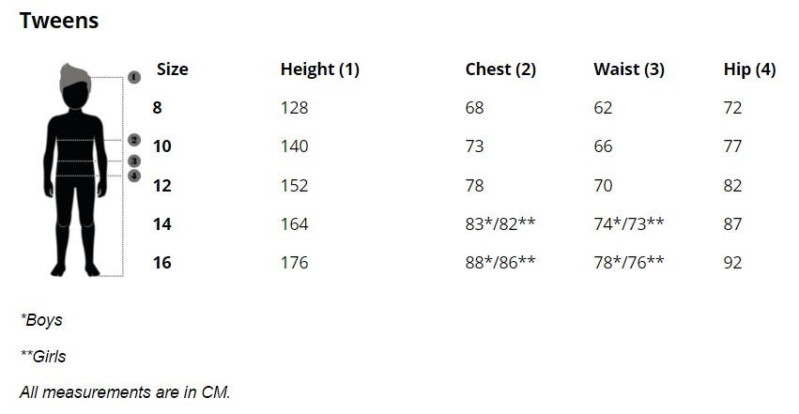Select size 14 row label
This screenshot has height=414, width=799.
pyautogui.click(x=161, y=224)
